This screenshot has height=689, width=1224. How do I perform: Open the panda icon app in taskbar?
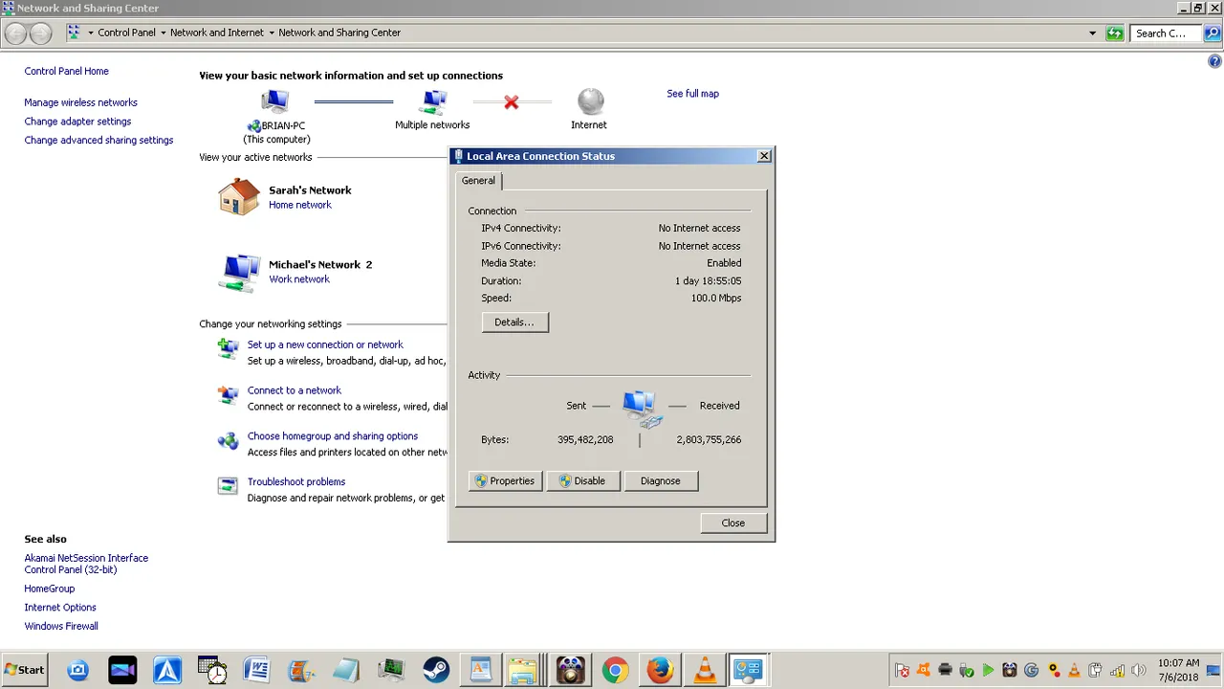click(570, 670)
